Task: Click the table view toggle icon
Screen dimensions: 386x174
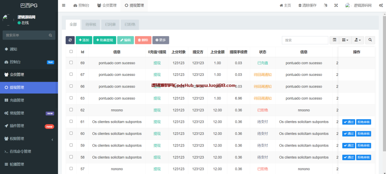Action: pos(335,40)
